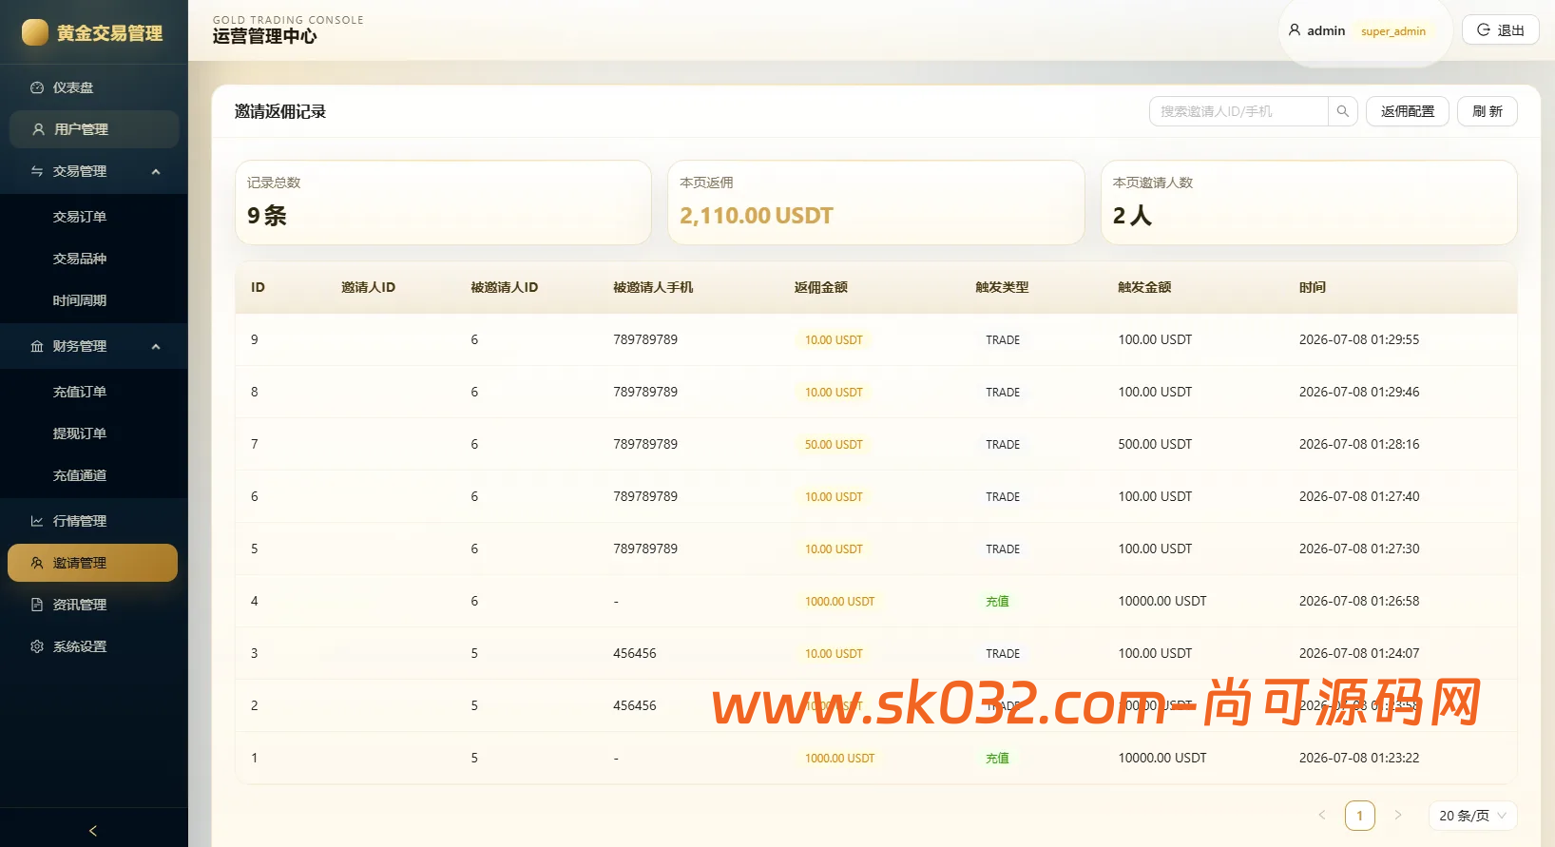
Task: Click the TRADE tag in row 9
Action: tap(1003, 339)
